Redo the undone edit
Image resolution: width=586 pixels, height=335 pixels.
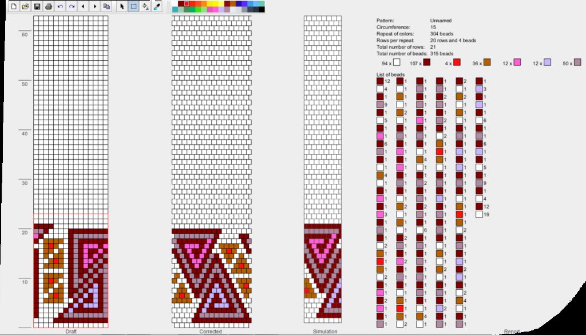click(72, 7)
